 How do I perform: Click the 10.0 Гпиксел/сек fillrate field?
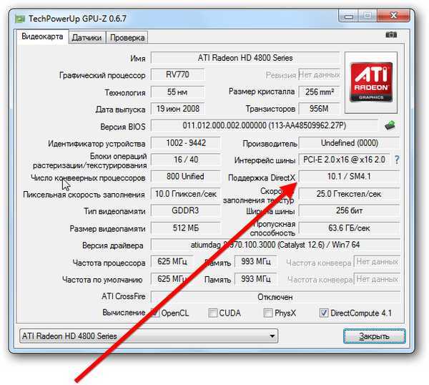coord(185,194)
